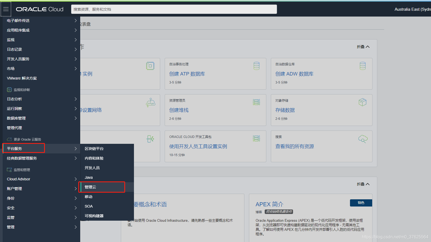Screen dimensions: 431x242
Task: Expand 日志记录 submenu arrow
Action: click(76, 49)
